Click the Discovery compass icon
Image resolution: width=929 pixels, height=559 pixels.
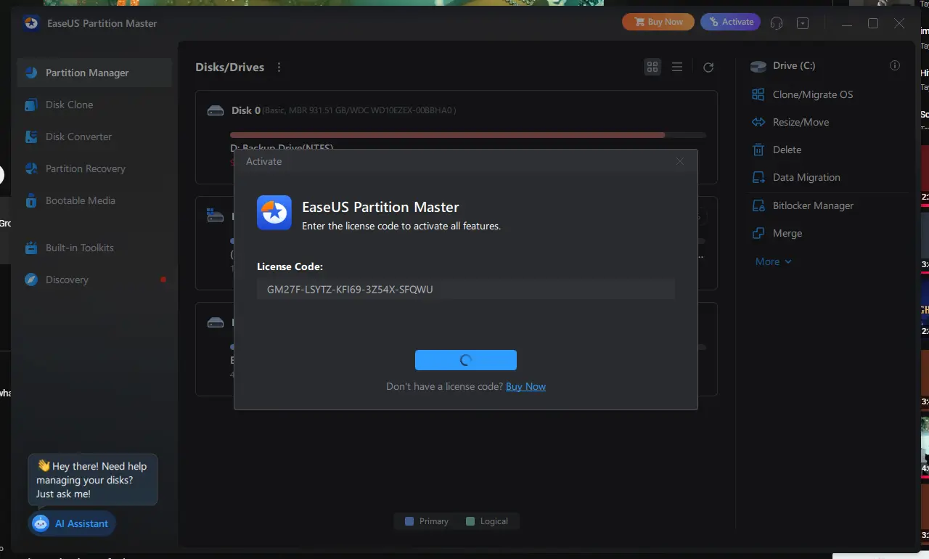click(31, 279)
